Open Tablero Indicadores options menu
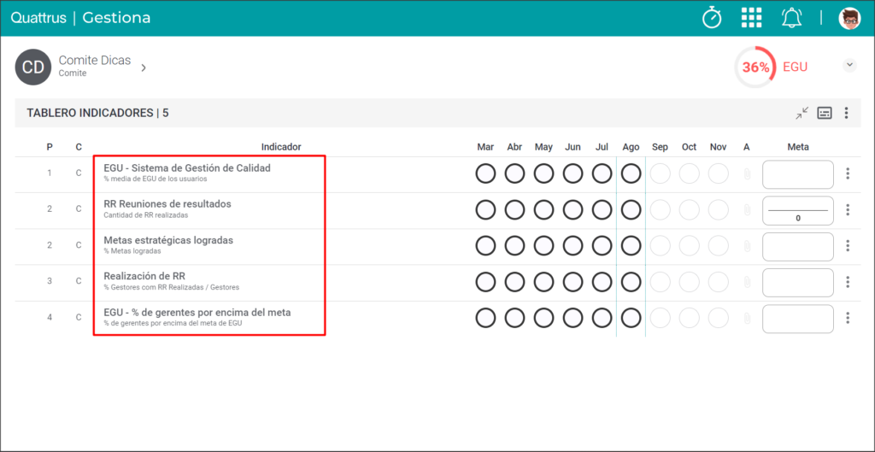This screenshot has height=452, width=875. click(x=847, y=114)
